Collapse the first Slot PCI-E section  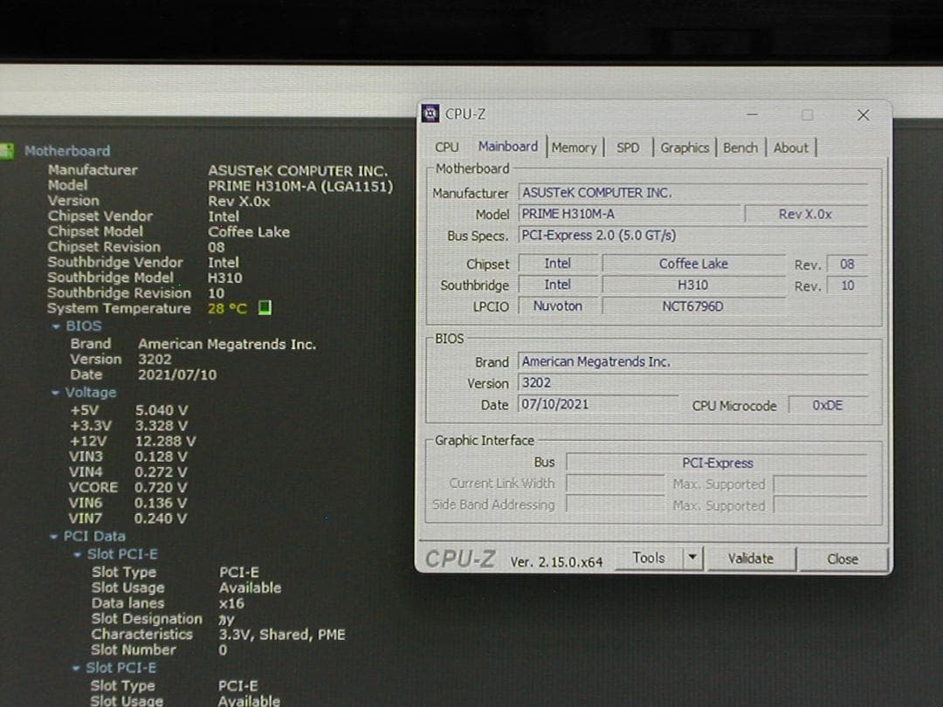tap(78, 553)
